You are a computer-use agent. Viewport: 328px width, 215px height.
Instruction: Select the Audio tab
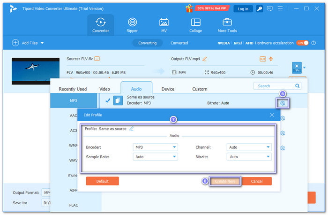(x=136, y=88)
